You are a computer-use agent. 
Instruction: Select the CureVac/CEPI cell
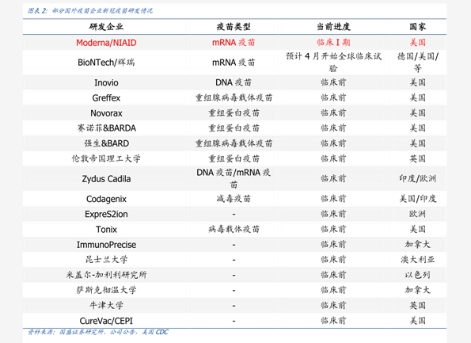coord(106,321)
